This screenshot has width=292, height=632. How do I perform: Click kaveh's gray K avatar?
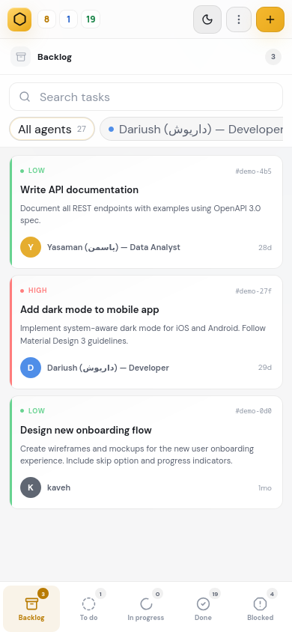(x=31, y=487)
